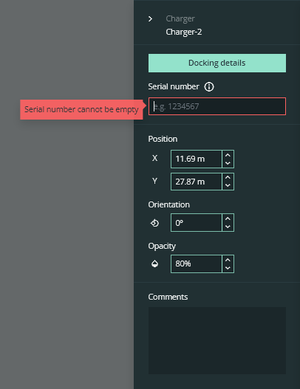The image size is (300, 389).
Task: Click the Orientation field showing 0°
Action: click(197, 223)
